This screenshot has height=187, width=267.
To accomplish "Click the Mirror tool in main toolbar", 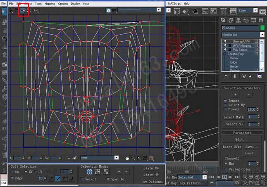I will pos(177,12).
